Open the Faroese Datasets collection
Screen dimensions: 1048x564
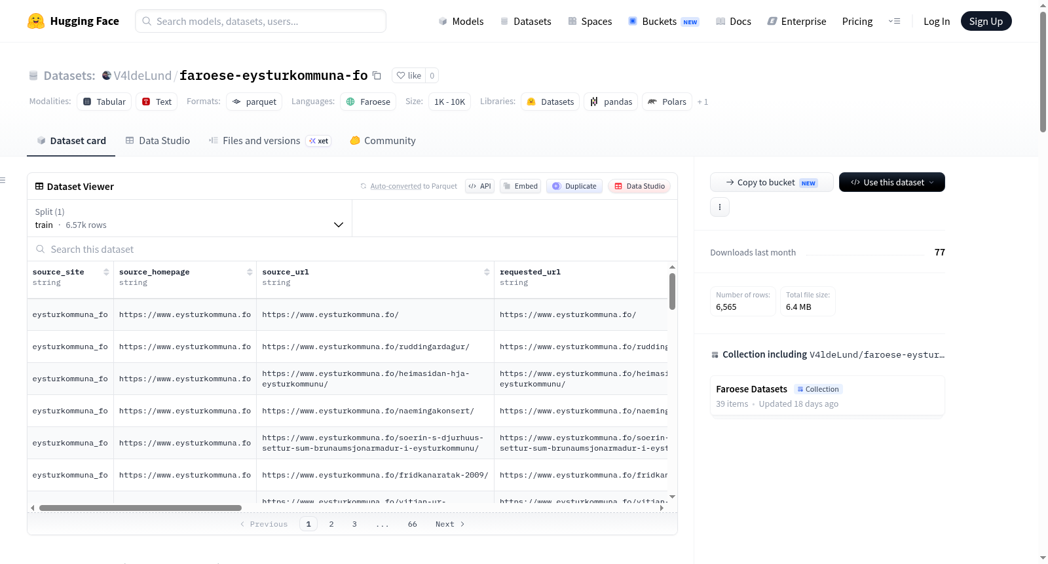point(827,396)
